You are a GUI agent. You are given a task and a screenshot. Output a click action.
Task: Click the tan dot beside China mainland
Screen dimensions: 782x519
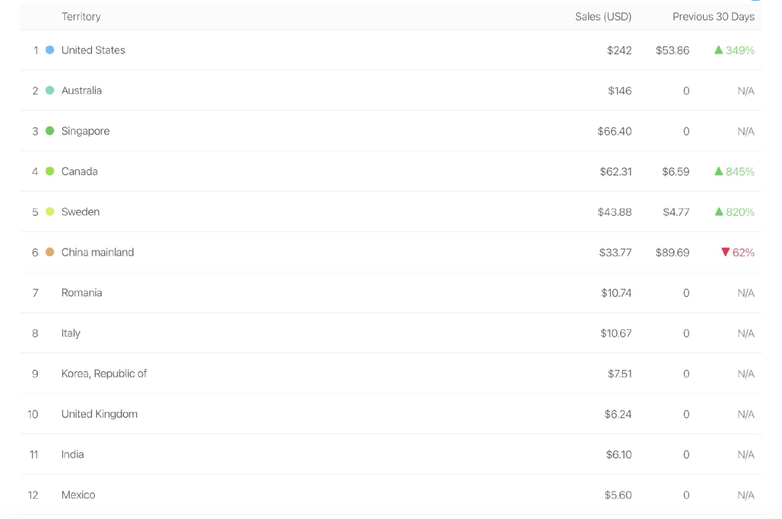[50, 253]
